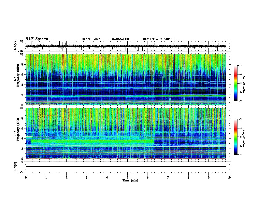Click the "station=OUI" header label

point(121,39)
